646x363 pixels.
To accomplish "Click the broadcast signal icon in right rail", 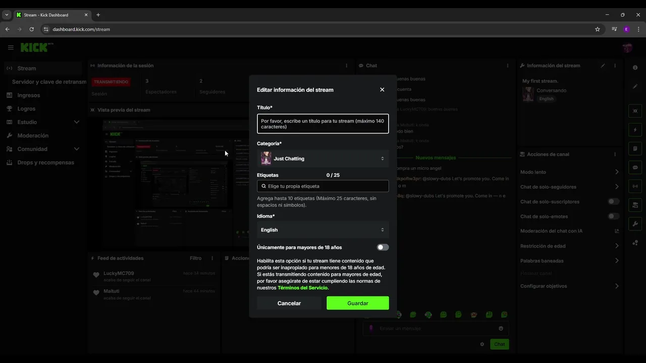I will [635, 186].
